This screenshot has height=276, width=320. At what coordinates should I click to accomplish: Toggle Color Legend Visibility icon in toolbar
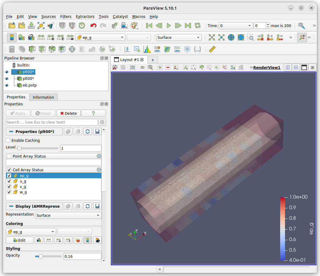click(12, 37)
